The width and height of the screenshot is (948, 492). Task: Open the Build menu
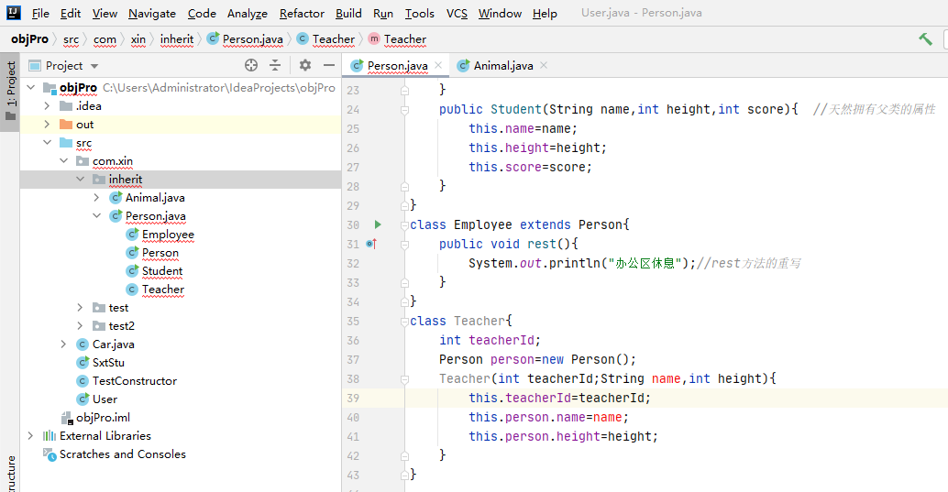click(348, 14)
